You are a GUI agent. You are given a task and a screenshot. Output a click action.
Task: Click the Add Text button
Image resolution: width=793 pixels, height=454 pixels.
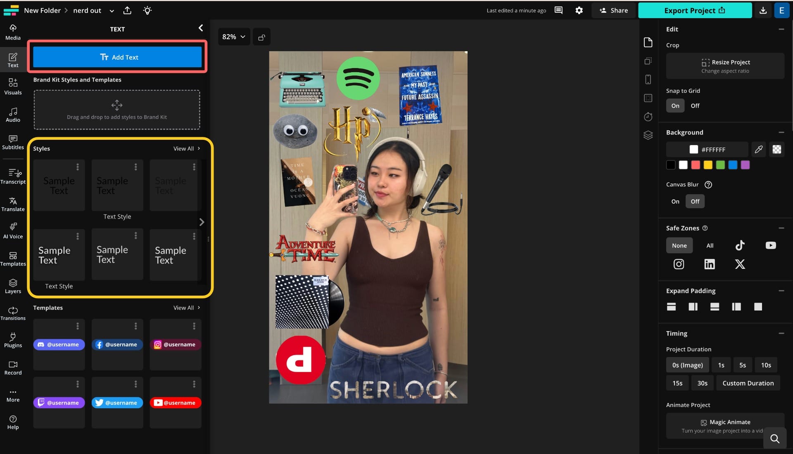[117, 57]
